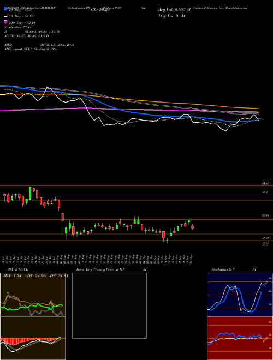Click the 'ADX signal: SELL Slowing @ 10%' text

click(31, 49)
